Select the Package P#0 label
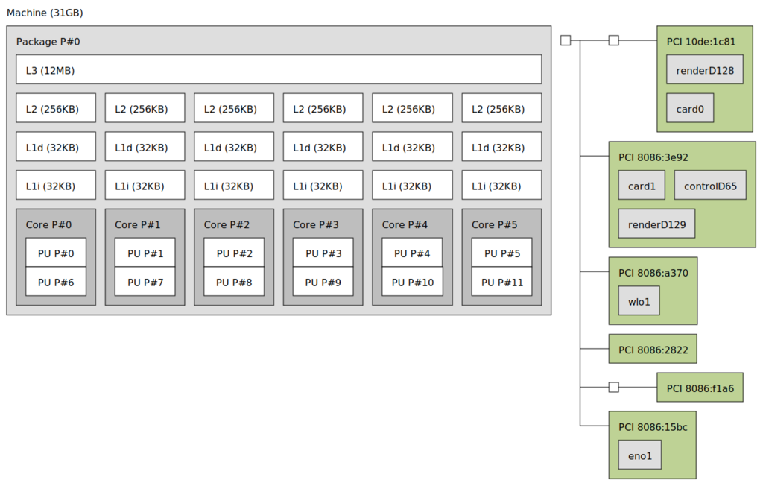The width and height of the screenshot is (763, 486). tap(48, 42)
